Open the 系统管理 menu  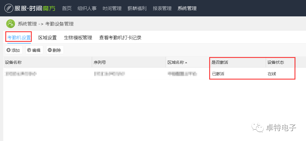[x=187, y=8]
